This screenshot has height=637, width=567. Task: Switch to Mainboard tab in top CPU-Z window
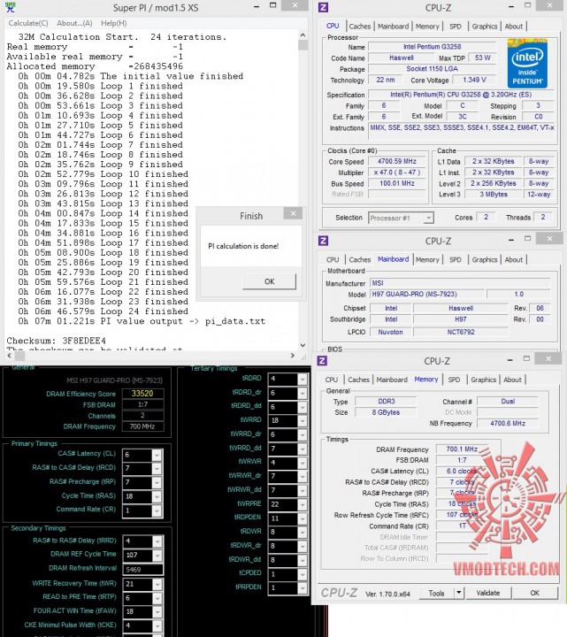tap(393, 27)
